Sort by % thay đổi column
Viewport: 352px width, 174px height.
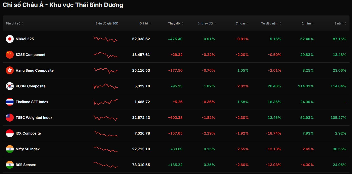pos(207,23)
